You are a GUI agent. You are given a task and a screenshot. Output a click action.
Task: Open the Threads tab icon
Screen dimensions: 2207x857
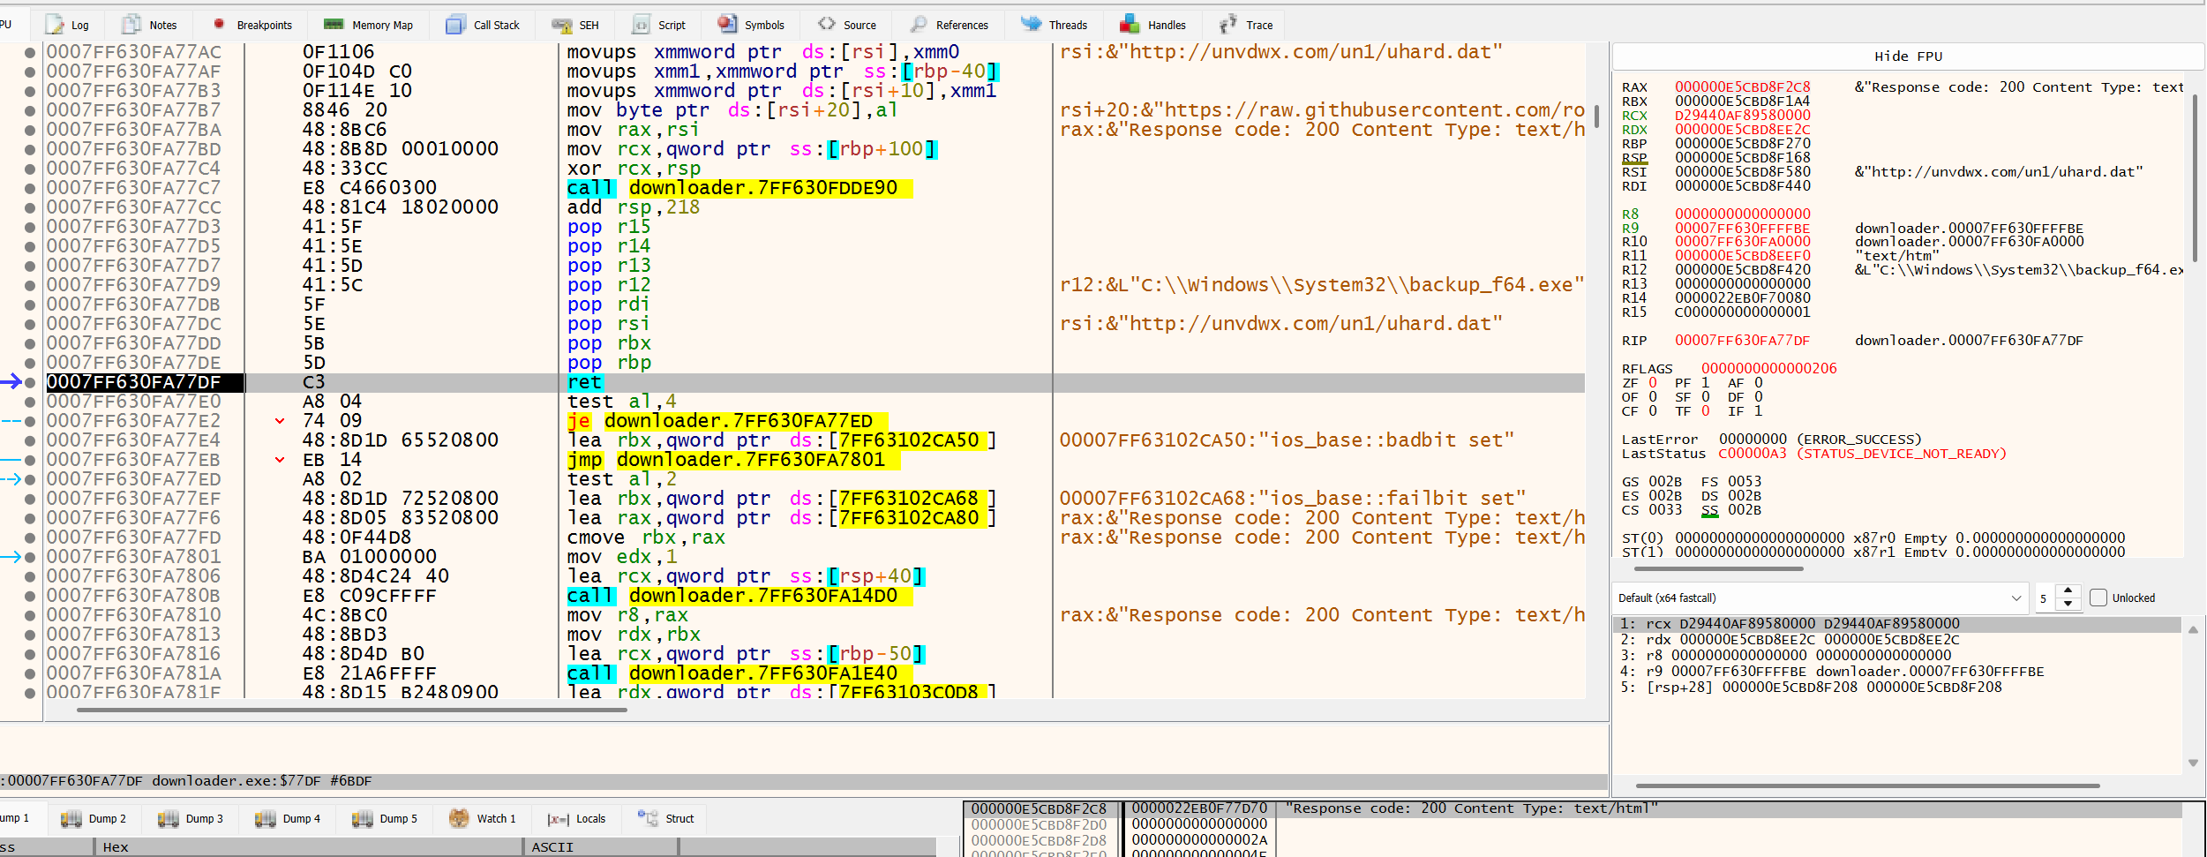[x=1031, y=24]
